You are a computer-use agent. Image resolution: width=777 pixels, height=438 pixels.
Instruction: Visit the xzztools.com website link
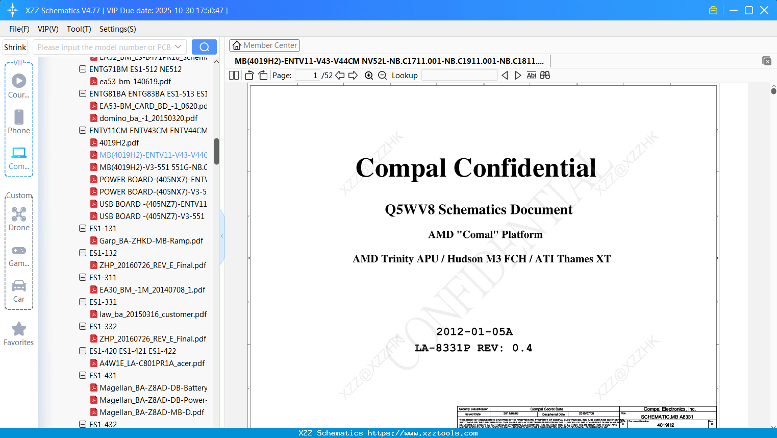[x=422, y=433]
